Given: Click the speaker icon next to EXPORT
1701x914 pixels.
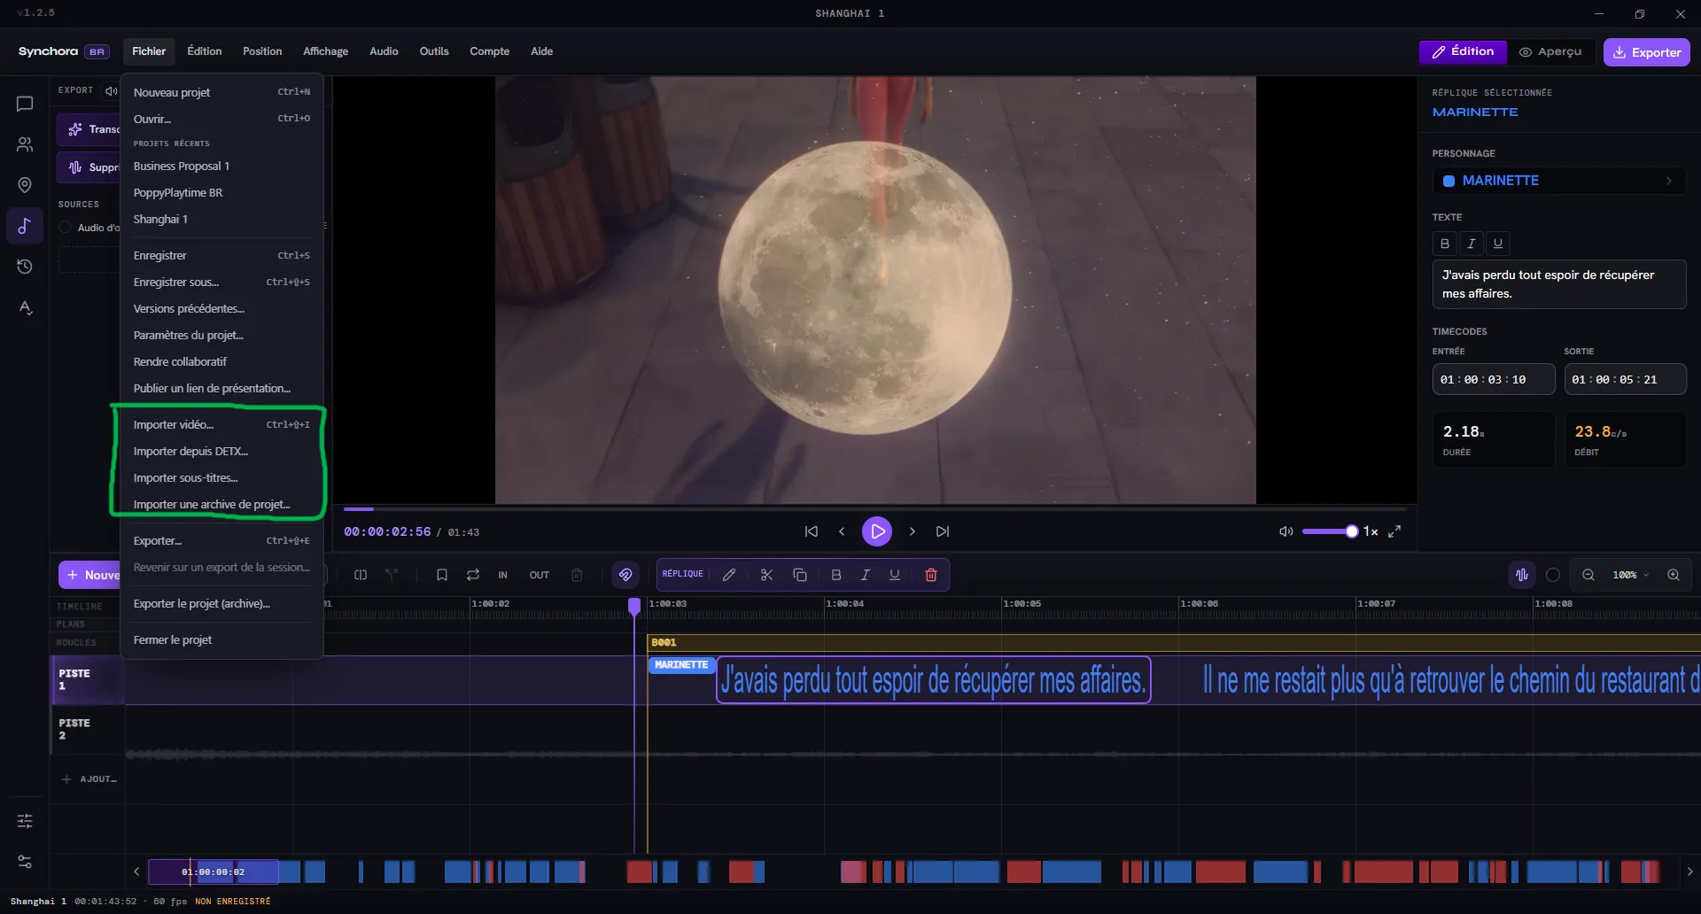Looking at the screenshot, I should click(x=111, y=90).
